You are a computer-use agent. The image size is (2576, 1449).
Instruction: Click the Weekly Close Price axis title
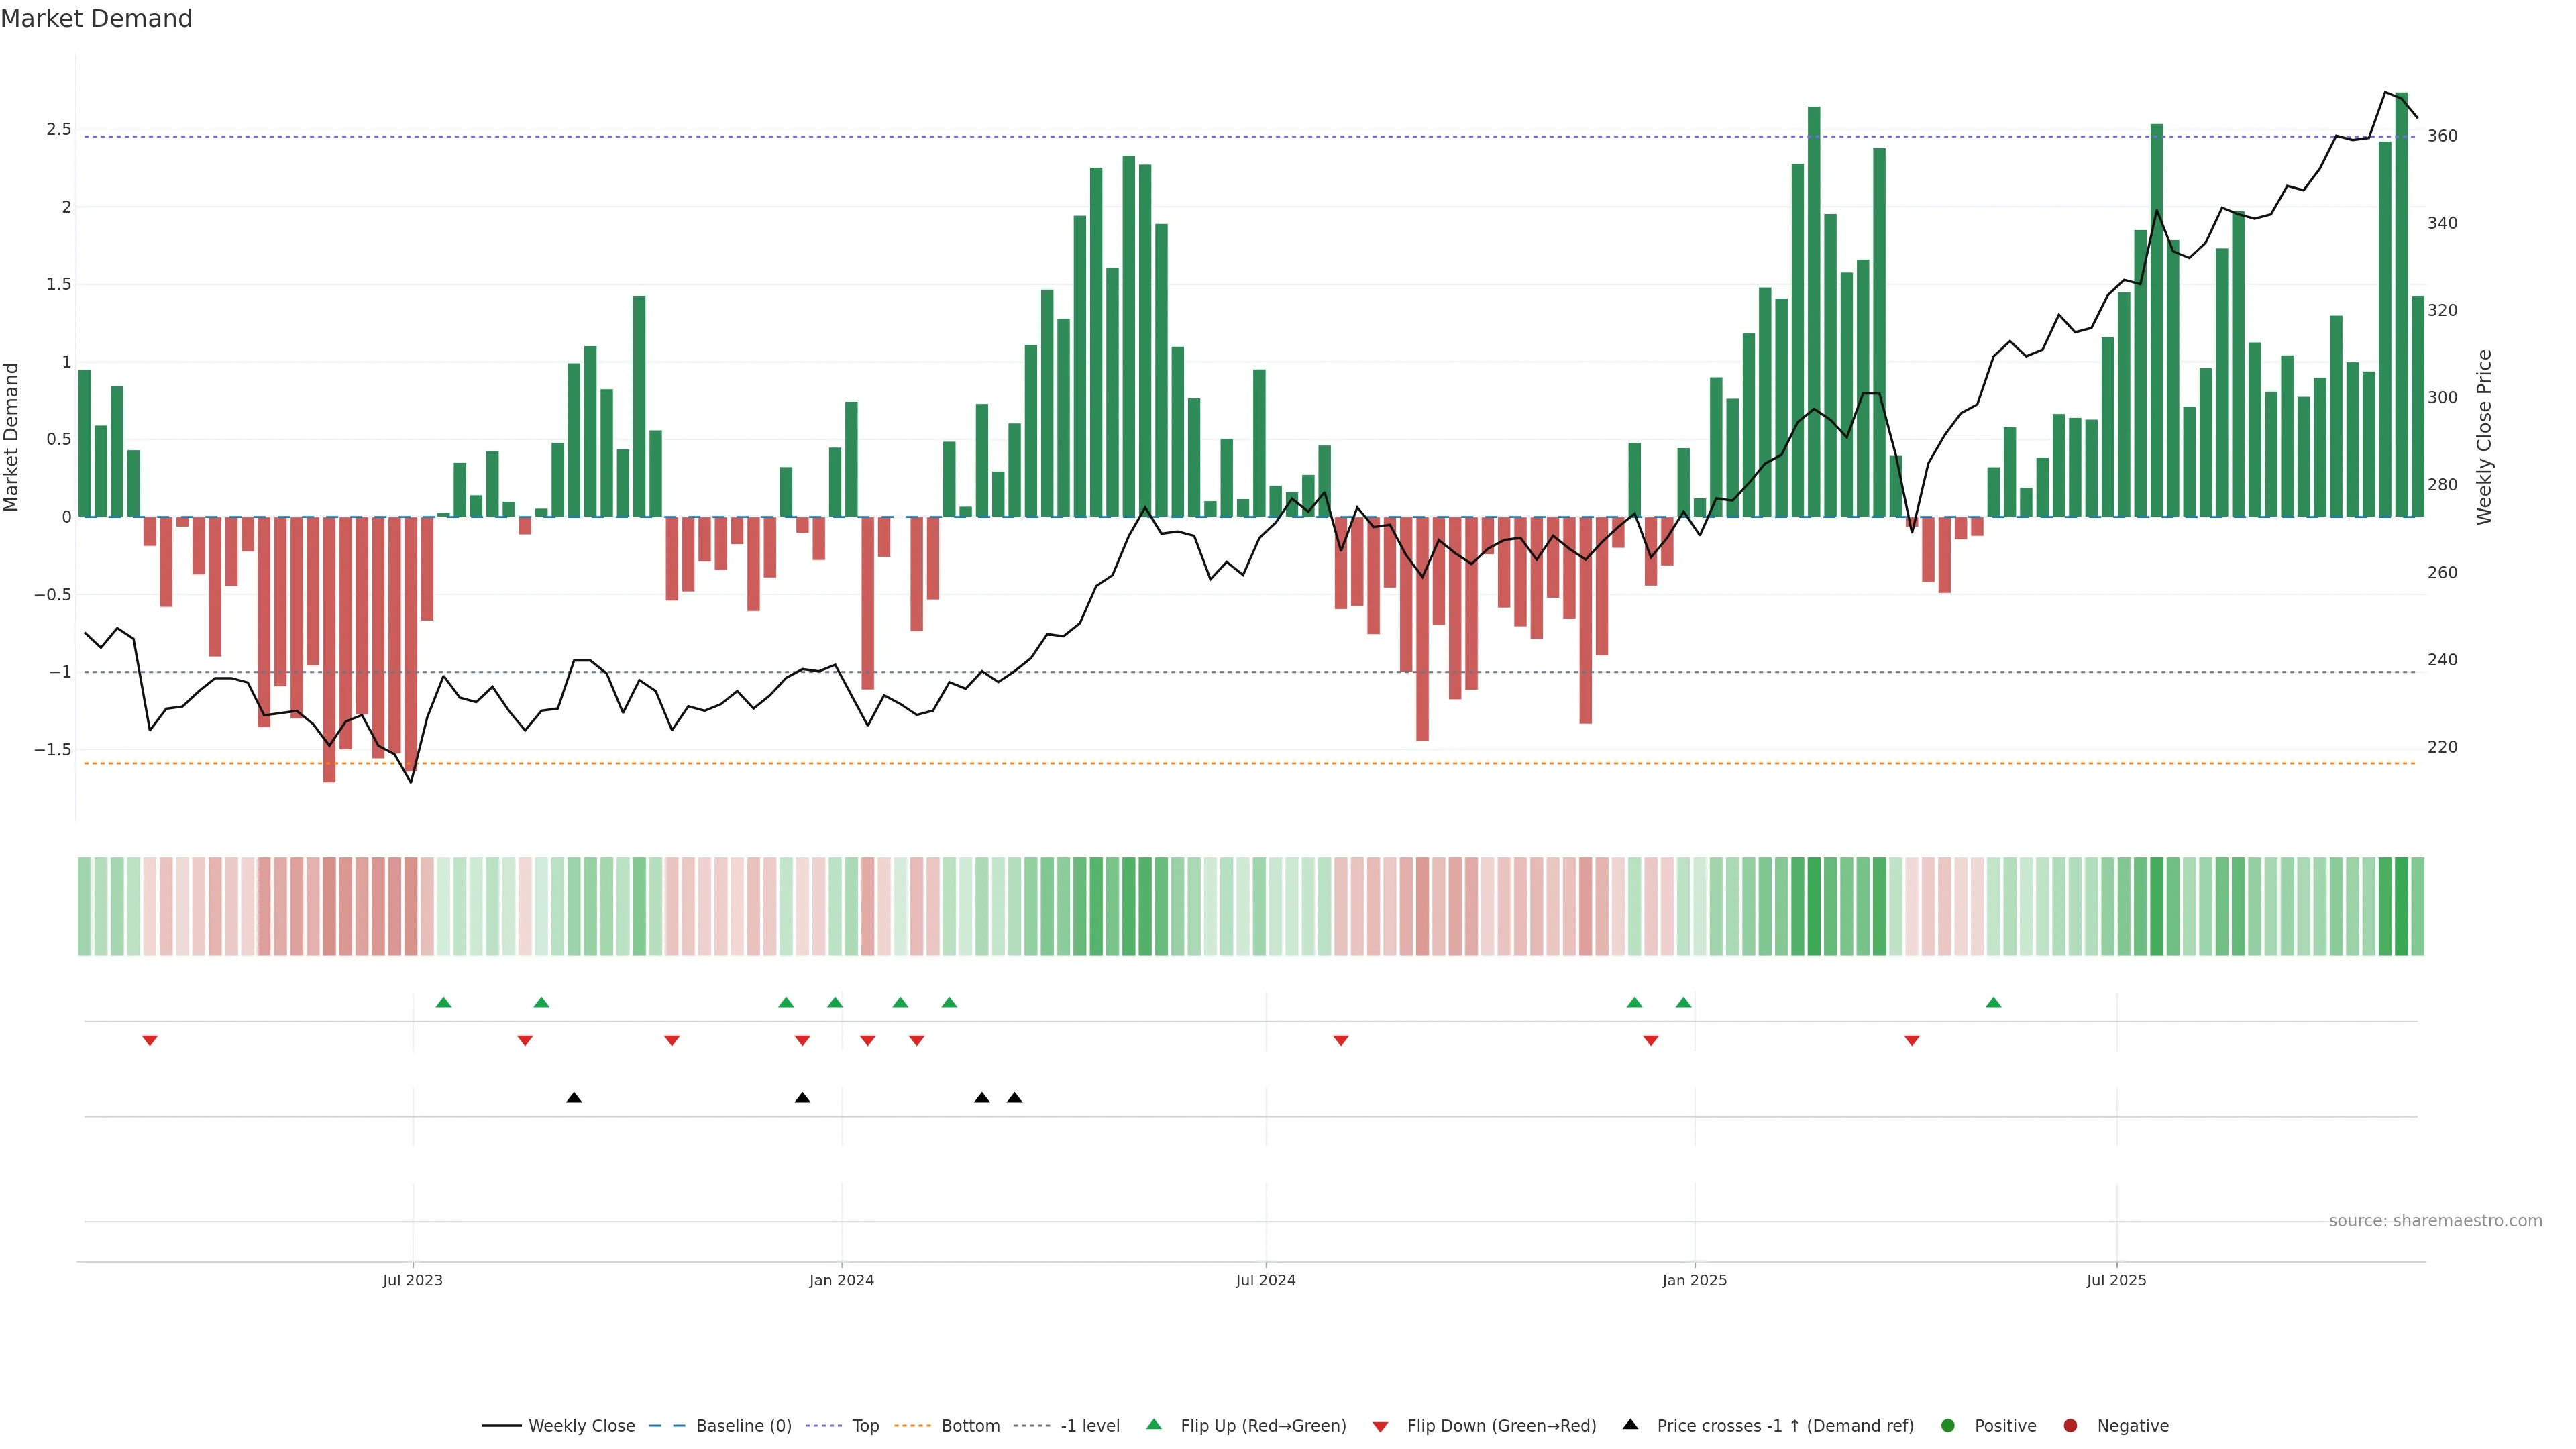click(2484, 437)
